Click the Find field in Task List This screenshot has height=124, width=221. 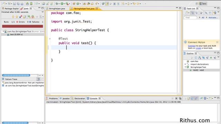(x=190, y=18)
